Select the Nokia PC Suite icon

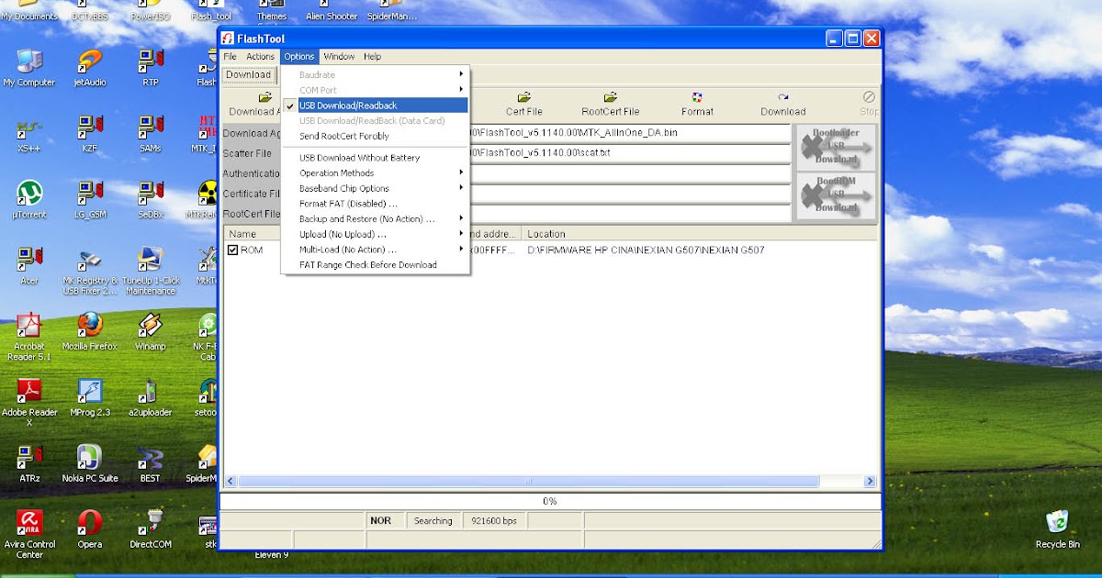tap(90, 457)
